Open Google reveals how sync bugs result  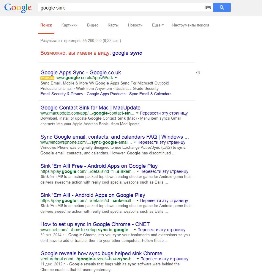tap(104, 253)
